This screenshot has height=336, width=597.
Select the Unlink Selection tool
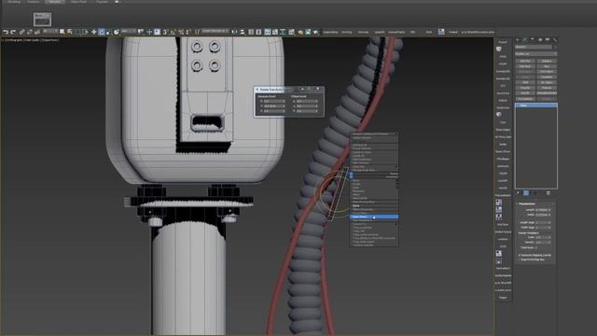click(x=30, y=32)
